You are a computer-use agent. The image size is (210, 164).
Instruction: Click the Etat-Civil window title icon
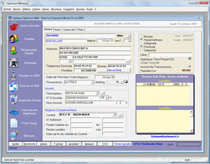pos(10,18)
